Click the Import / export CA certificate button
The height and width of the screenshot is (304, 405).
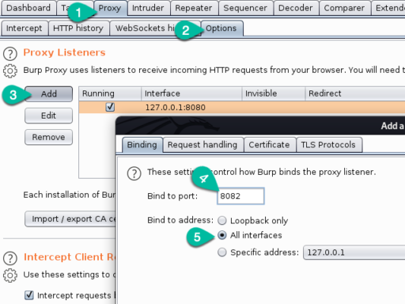70,219
